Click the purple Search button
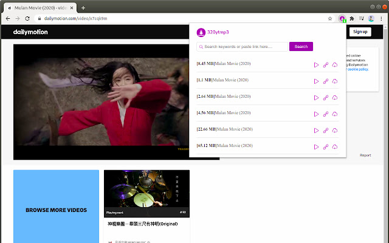 point(301,47)
